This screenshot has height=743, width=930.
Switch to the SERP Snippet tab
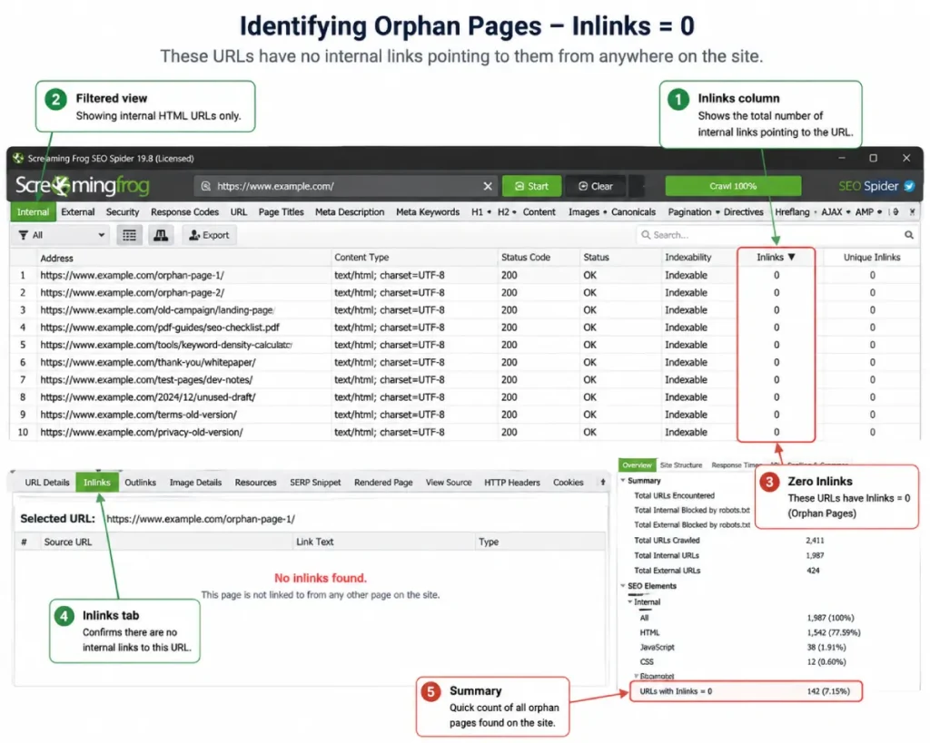coord(315,483)
